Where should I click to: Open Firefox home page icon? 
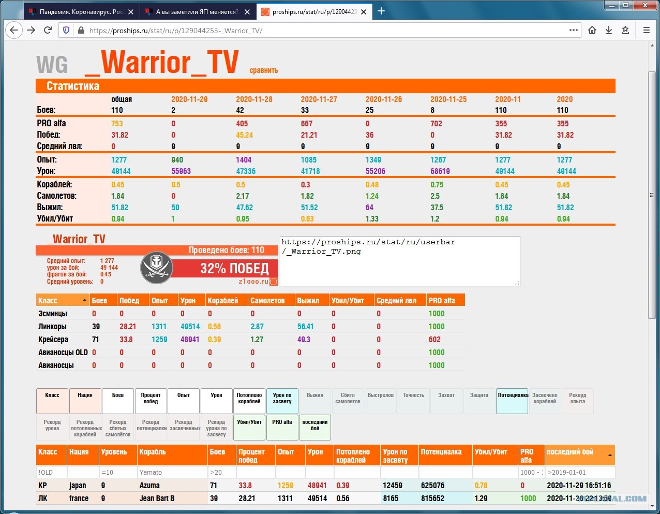click(x=592, y=30)
